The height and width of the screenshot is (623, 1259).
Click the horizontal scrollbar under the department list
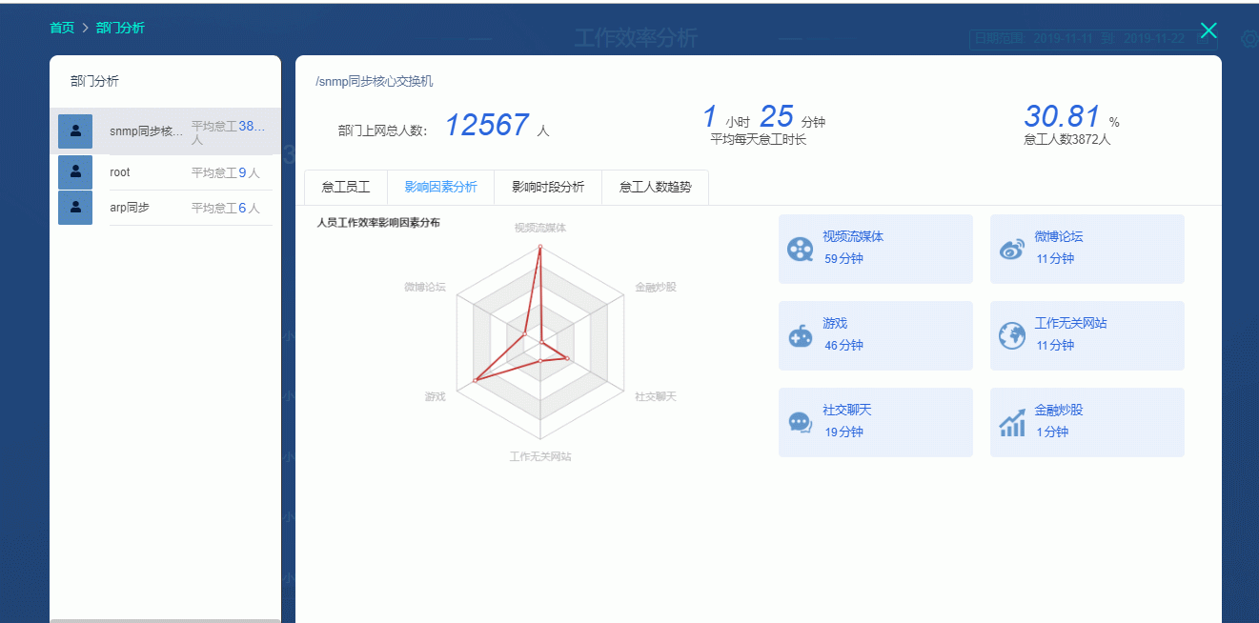point(165,620)
